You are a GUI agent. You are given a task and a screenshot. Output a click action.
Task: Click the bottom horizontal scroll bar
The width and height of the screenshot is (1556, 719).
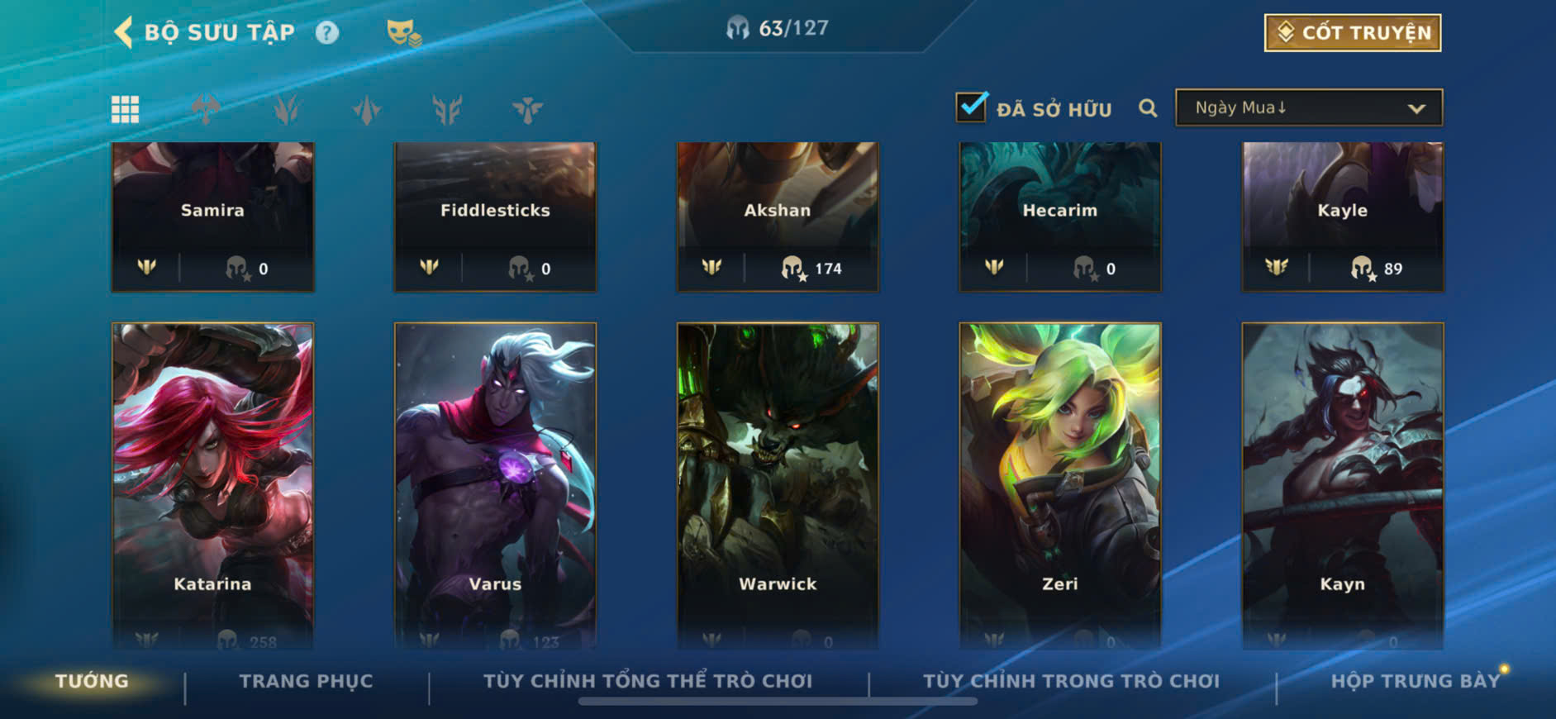[x=778, y=702]
